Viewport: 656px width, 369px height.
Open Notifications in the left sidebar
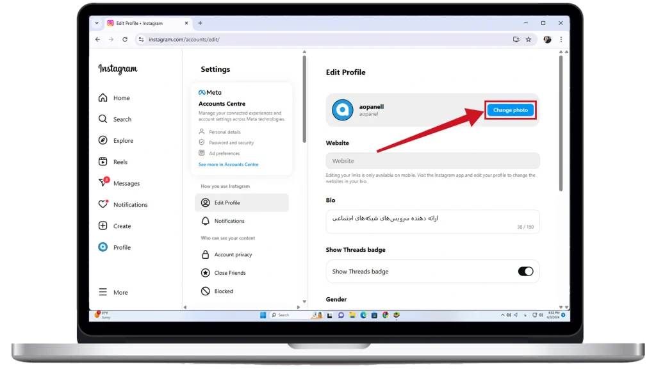click(123, 204)
